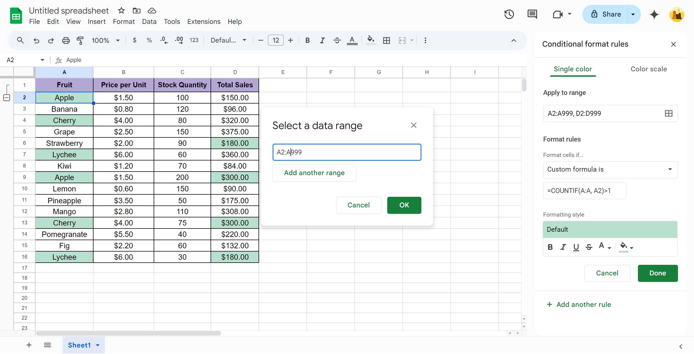Edit the custom formula field
Image resolution: width=694 pixels, height=354 pixels.
[x=585, y=191]
